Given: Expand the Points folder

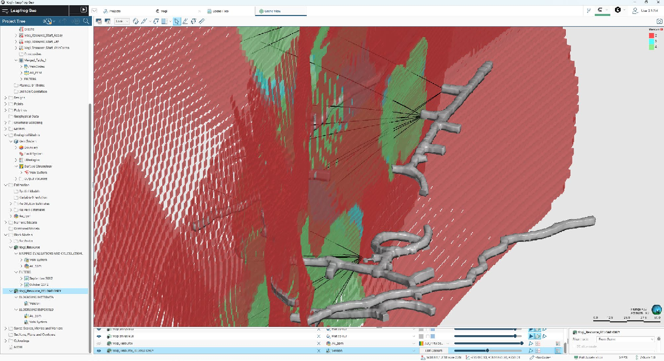Looking at the screenshot, I should pyautogui.click(x=5, y=104).
